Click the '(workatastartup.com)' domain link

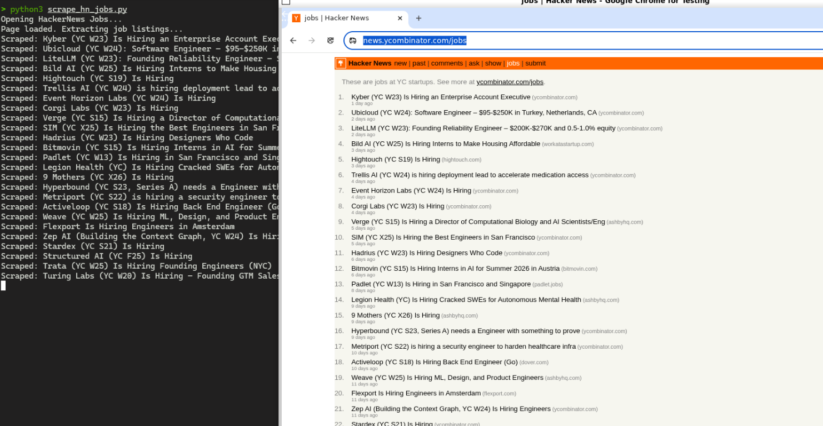[568, 145]
